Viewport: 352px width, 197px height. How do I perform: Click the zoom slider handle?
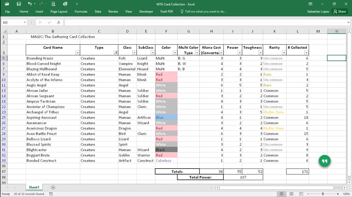(x=323, y=194)
